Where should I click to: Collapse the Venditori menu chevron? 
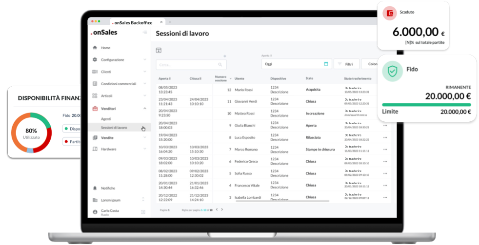[x=144, y=108]
